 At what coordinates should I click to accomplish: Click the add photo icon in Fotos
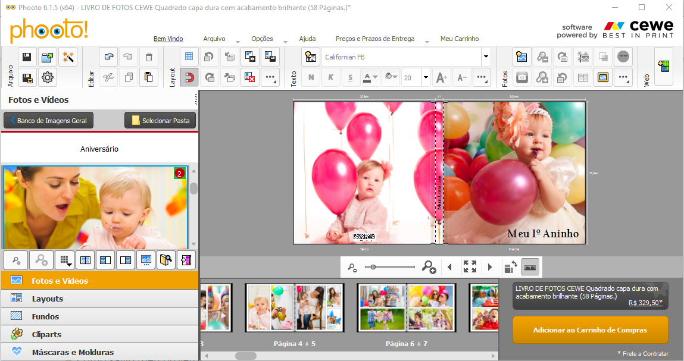point(521,57)
